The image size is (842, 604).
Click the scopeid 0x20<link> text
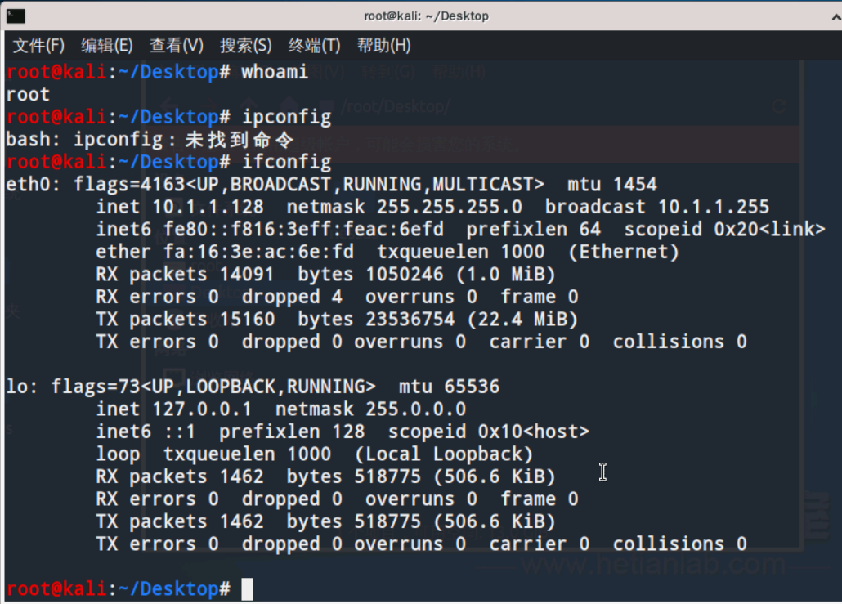pyautogui.click(x=724, y=229)
